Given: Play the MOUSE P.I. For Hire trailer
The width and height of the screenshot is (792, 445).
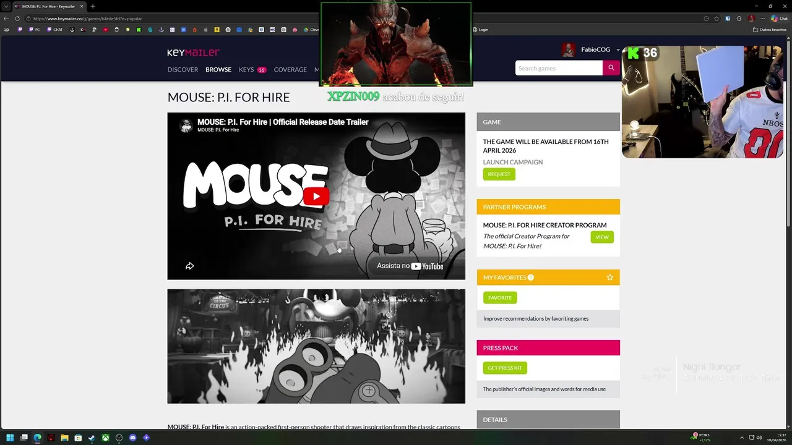Looking at the screenshot, I should (x=316, y=197).
